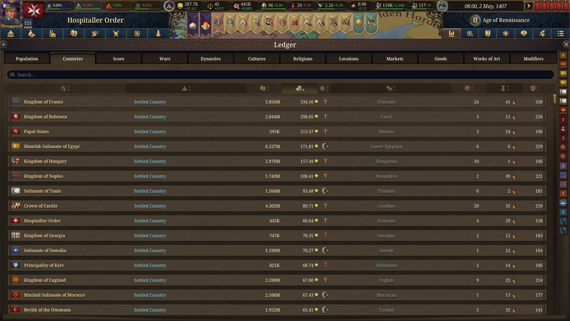
Task: Click the Age of Renaissance label
Action: 506,20
